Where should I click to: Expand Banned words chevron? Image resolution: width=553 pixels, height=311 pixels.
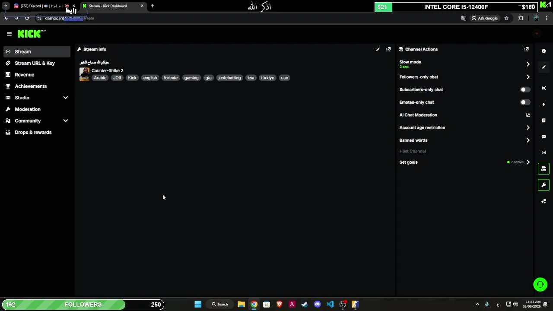pyautogui.click(x=528, y=140)
